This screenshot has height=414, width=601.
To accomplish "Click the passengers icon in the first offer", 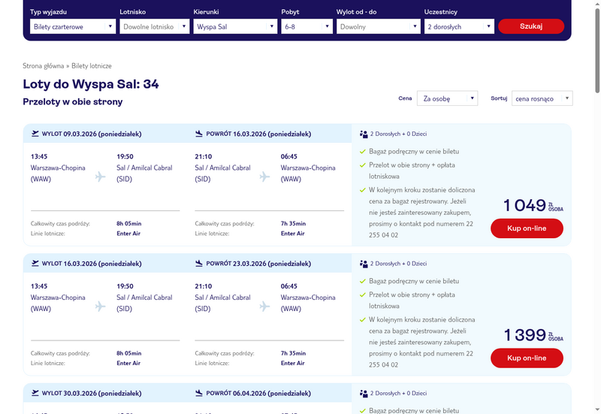I will coord(364,134).
